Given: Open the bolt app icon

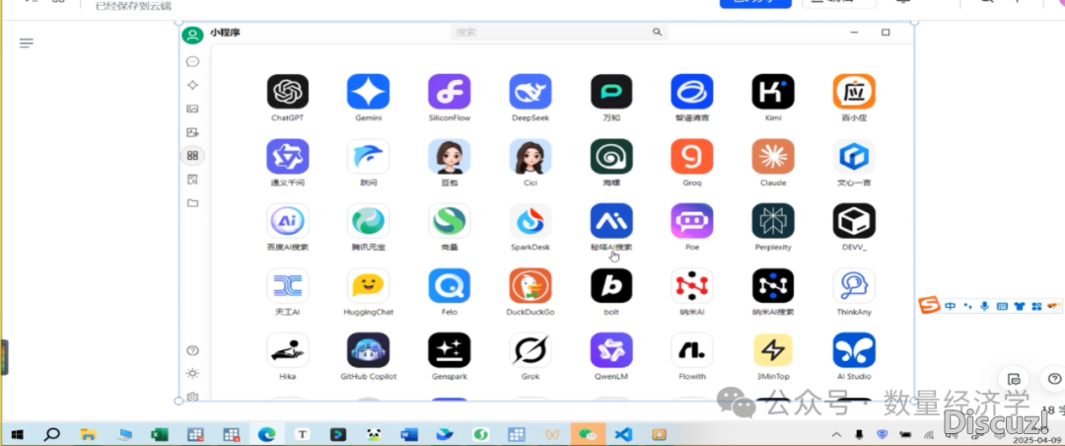Looking at the screenshot, I should [x=611, y=285].
